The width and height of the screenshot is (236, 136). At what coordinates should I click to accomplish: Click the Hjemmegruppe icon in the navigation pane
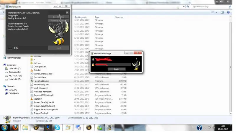[5, 58]
